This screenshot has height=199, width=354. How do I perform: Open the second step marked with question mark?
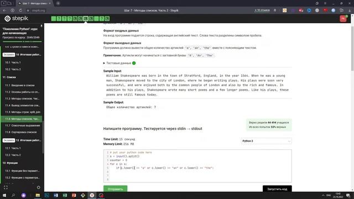click(59, 18)
